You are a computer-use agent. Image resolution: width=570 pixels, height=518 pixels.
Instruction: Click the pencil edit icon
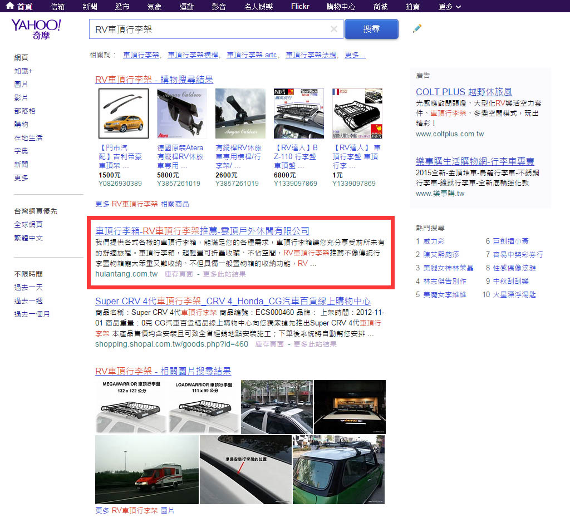(417, 28)
